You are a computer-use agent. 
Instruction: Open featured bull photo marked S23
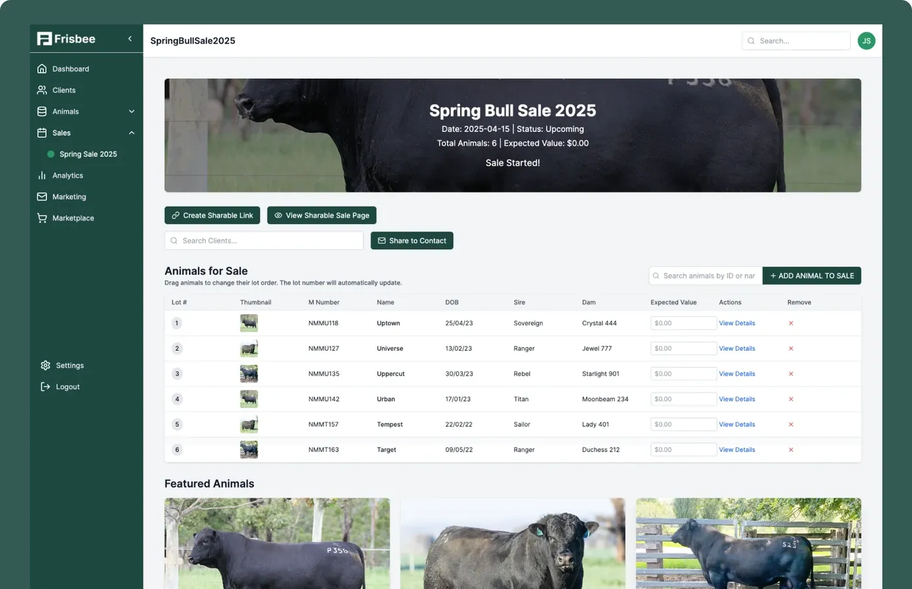(748, 543)
